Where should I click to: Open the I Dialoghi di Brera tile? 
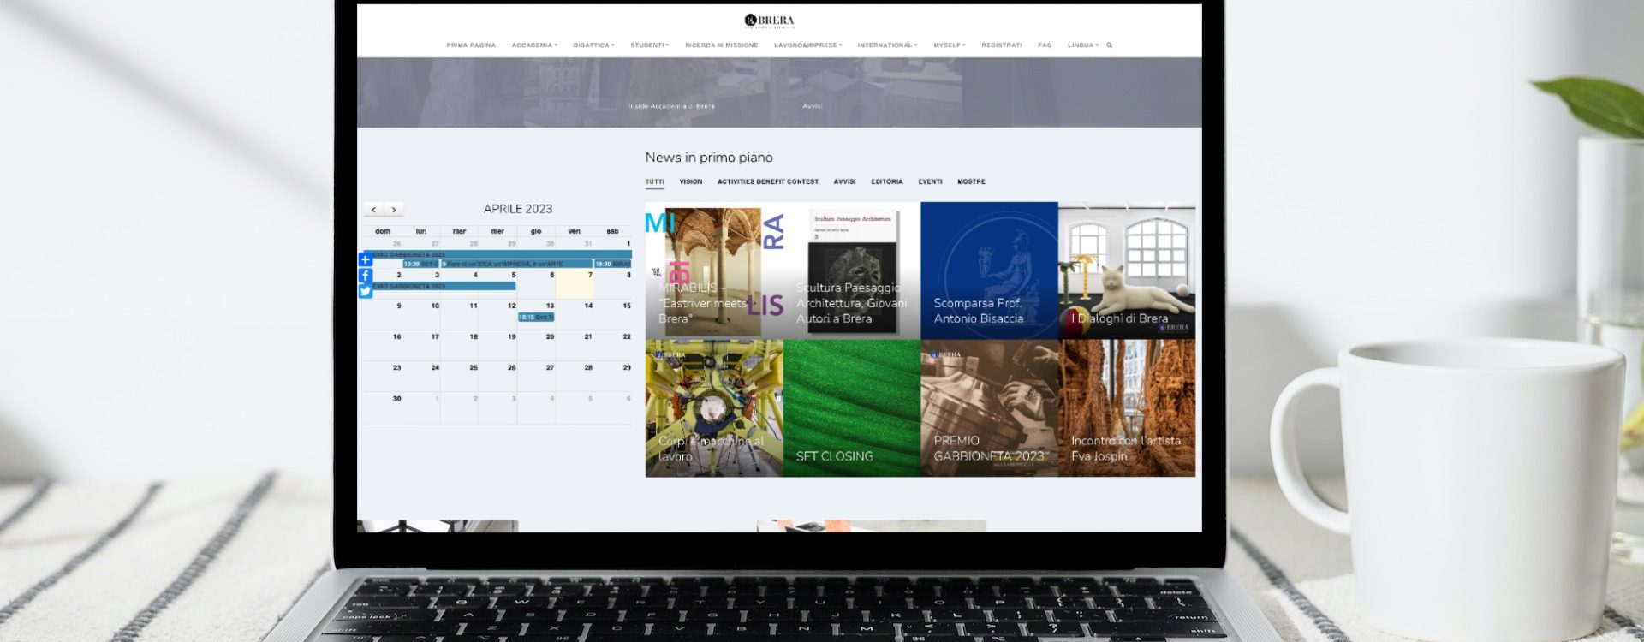[x=1127, y=270]
